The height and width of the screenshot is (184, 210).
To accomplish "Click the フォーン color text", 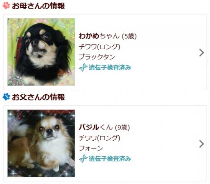I will (91, 148).
